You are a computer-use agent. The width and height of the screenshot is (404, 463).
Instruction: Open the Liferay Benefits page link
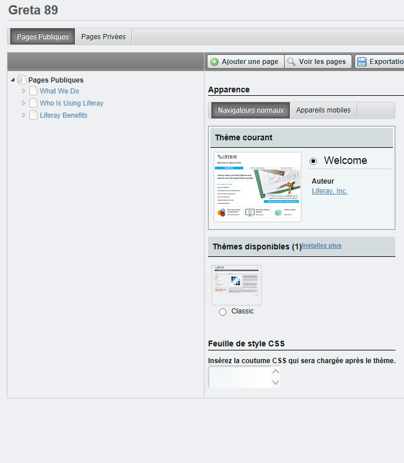pyautogui.click(x=63, y=115)
